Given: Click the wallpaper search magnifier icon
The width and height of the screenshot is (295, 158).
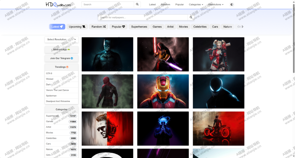Looking at the screenshot, I should pos(191,17).
